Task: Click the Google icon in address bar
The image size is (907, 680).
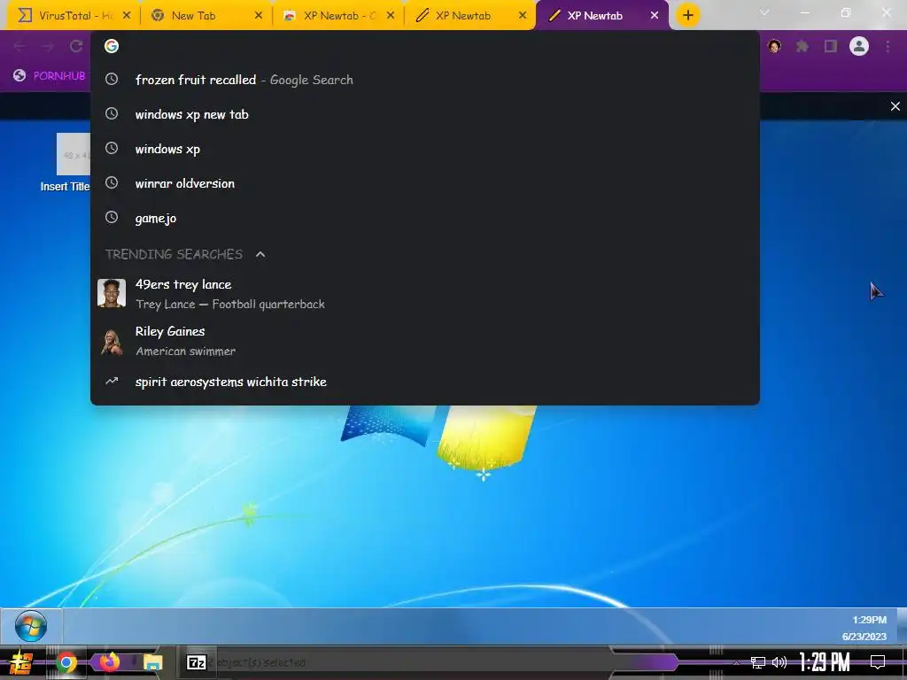Action: point(112,46)
